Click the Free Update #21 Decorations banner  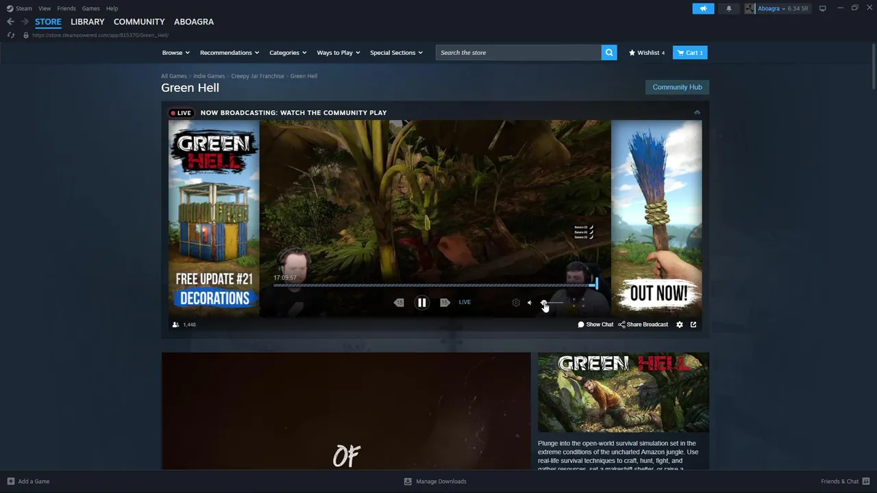point(214,218)
